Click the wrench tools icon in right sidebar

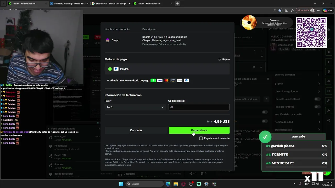pyautogui.click(x=329, y=111)
